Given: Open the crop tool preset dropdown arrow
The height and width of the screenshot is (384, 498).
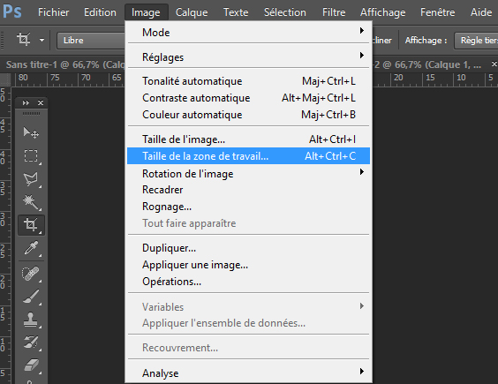Looking at the screenshot, I should click(x=41, y=41).
